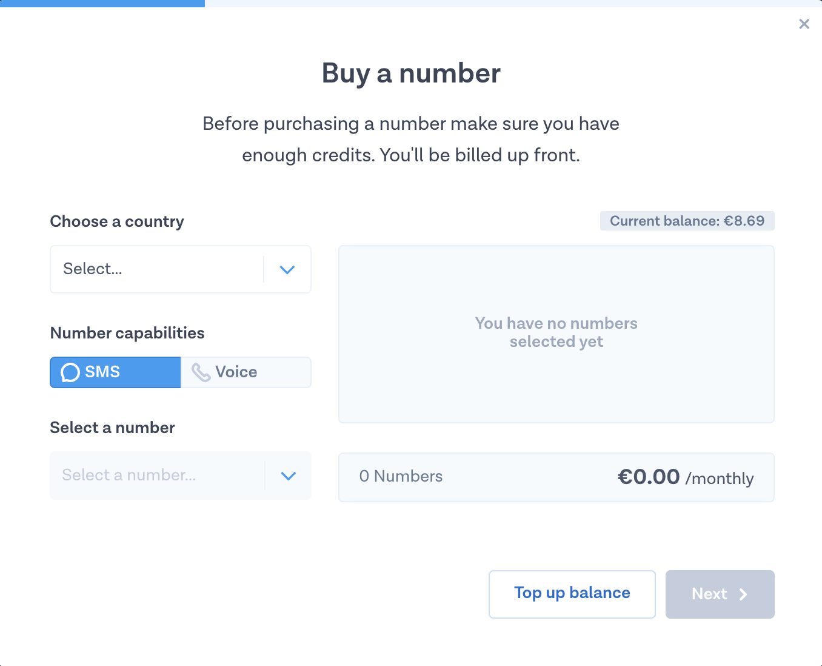
Task: Click the 'Choose a country' label
Action: click(x=117, y=221)
